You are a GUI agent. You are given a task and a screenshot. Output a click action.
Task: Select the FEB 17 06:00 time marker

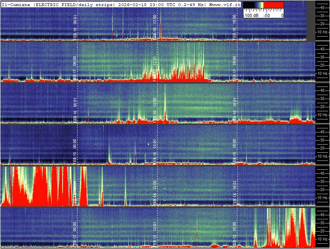(x=75, y=67)
